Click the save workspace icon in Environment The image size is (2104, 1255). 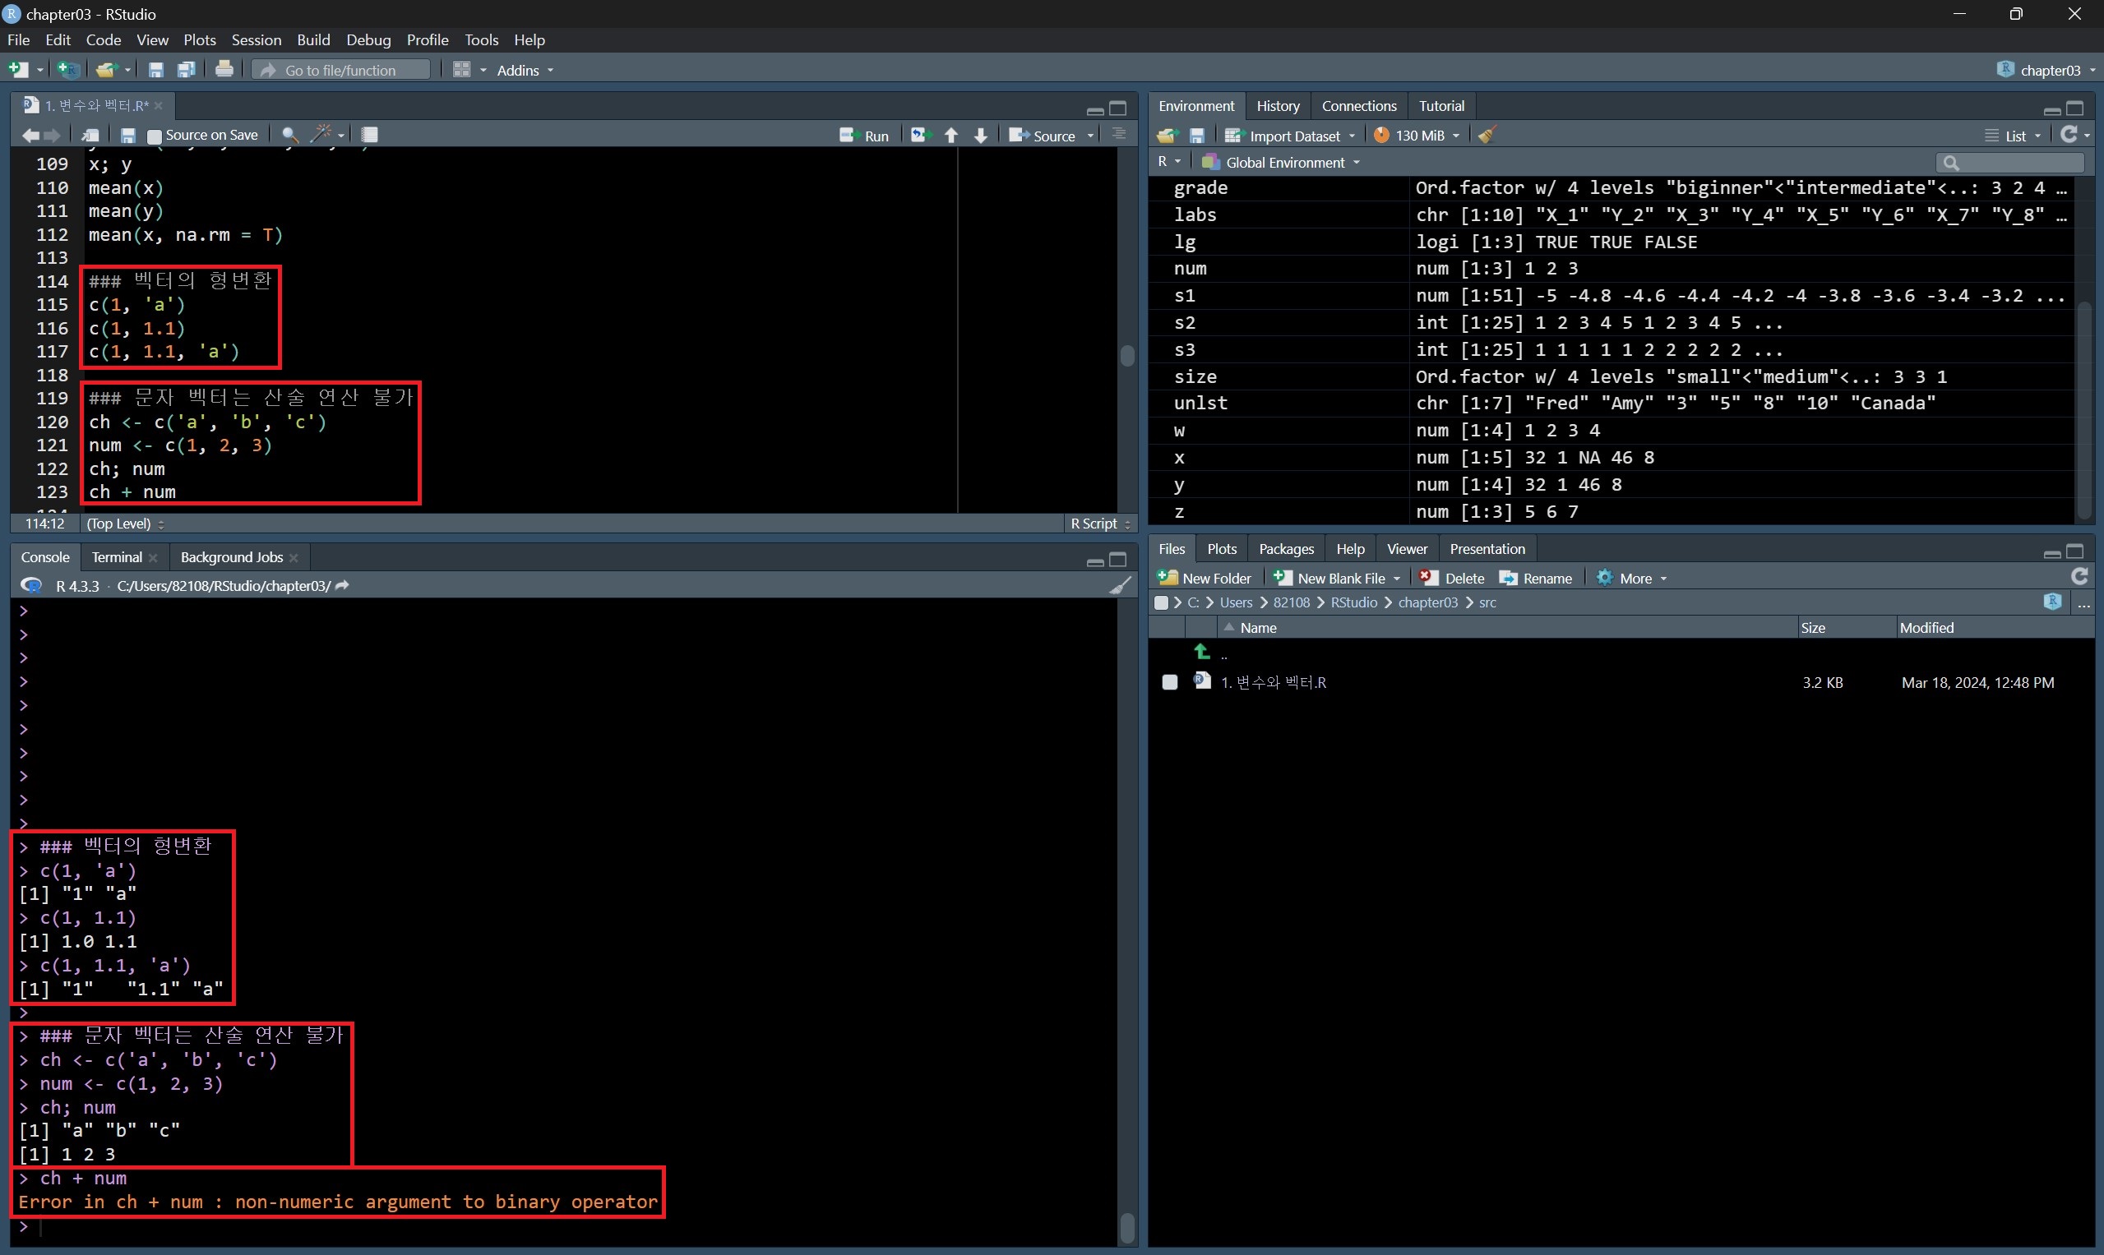[1197, 136]
